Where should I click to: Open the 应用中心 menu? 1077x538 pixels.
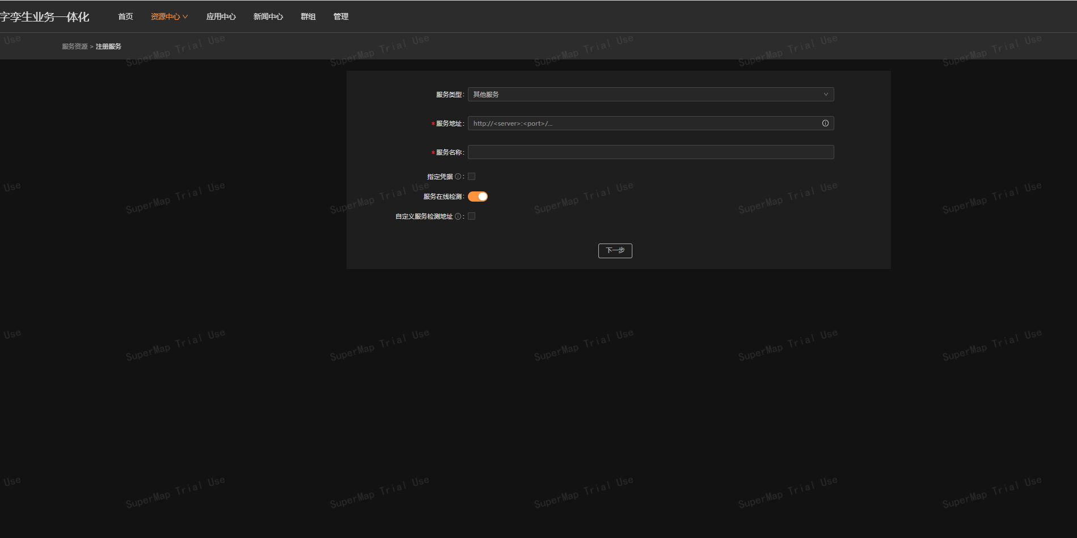pyautogui.click(x=221, y=17)
